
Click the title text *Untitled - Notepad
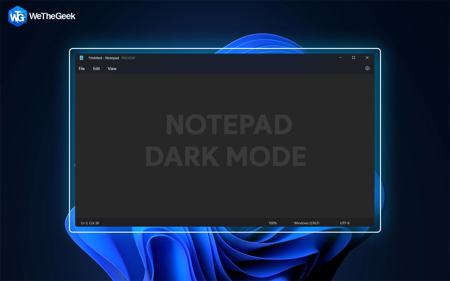tap(103, 58)
